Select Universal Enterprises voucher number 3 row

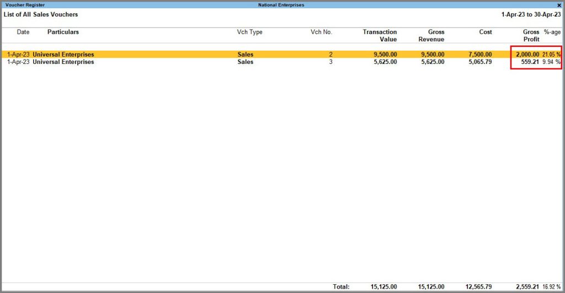tap(282, 62)
